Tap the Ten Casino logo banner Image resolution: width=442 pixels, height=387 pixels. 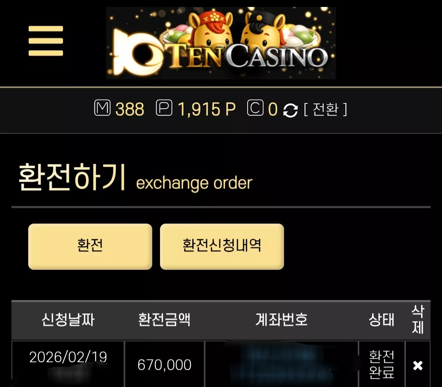tap(221, 43)
